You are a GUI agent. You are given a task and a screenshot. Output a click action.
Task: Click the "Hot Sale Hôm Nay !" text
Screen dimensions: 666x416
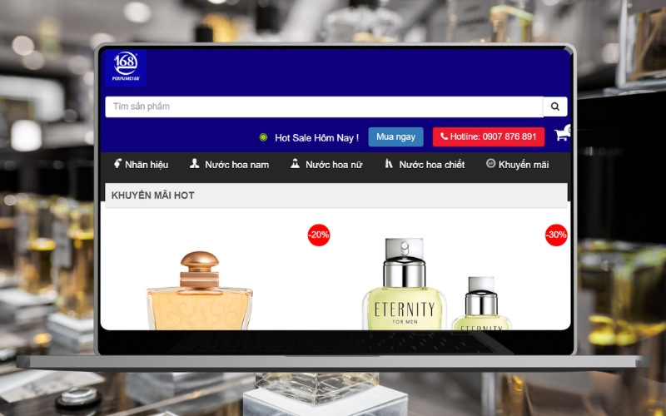point(317,137)
